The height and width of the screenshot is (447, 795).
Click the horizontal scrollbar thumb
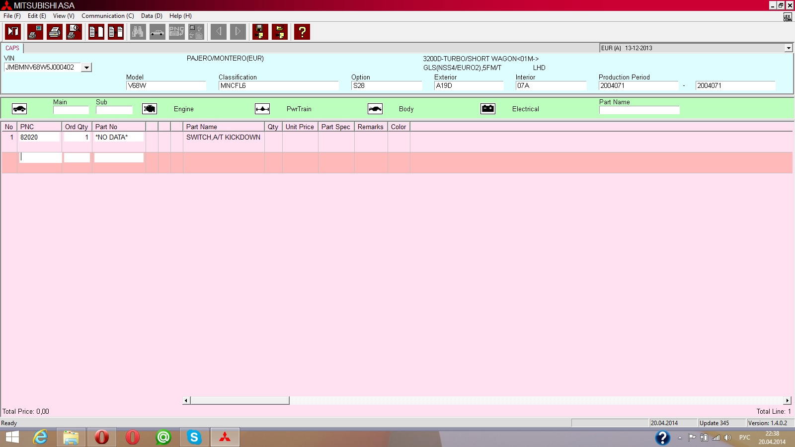(239, 400)
